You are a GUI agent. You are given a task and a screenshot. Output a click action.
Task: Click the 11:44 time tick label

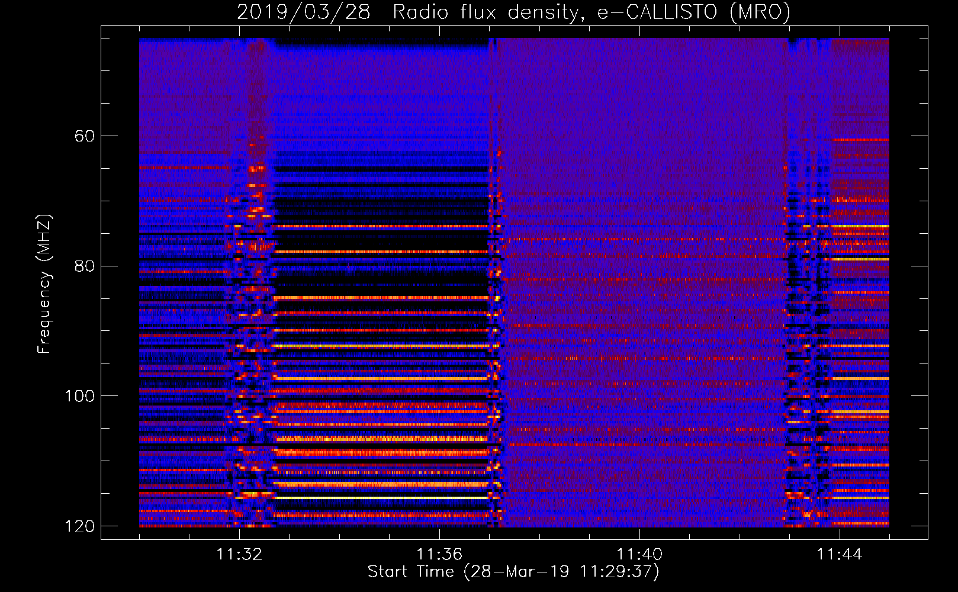(x=840, y=555)
